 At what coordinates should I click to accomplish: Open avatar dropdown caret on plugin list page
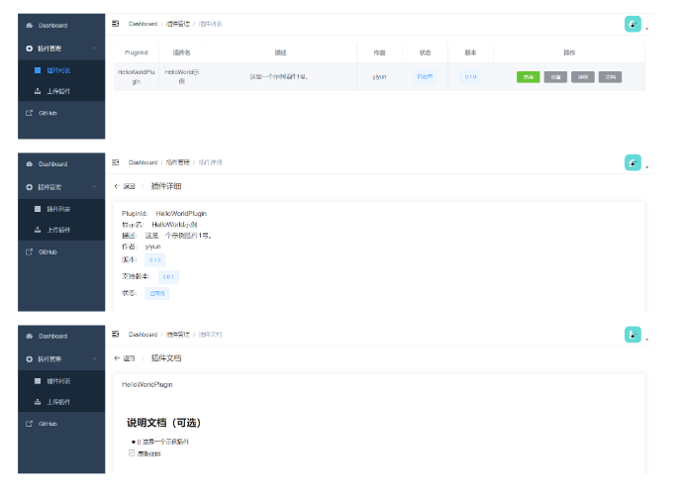pos(647,30)
